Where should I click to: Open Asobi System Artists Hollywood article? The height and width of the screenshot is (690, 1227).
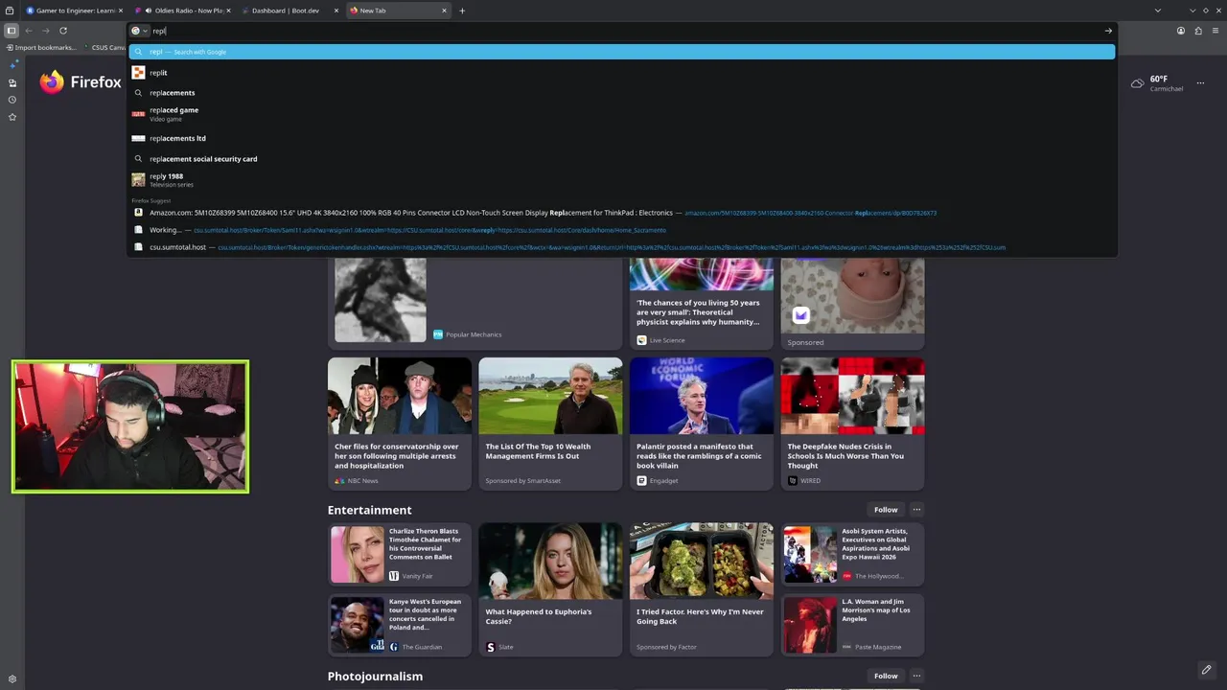(852, 554)
